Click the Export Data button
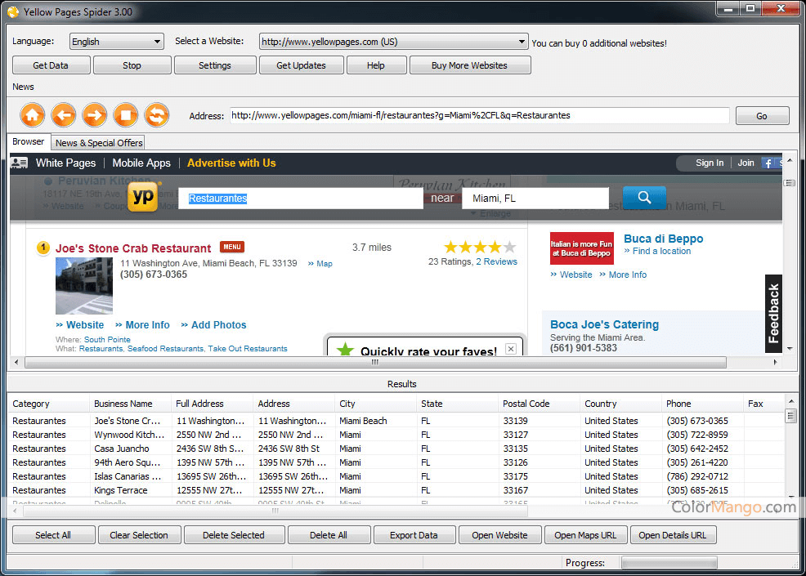Screen dimensions: 806x576 [414, 535]
